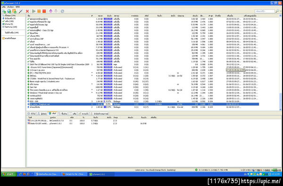Switch to the General info tab
The width and height of the screenshot is (283, 186).
tap(32, 114)
